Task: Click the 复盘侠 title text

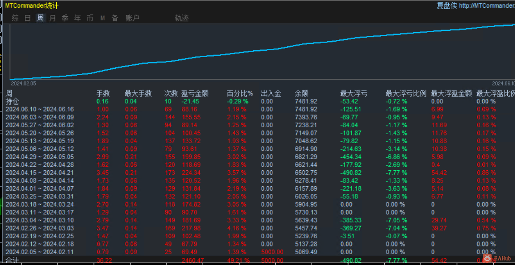Action: point(446,5)
